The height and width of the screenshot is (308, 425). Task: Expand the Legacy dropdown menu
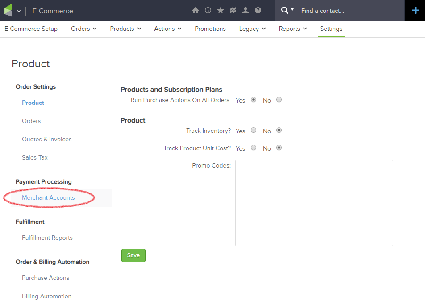point(252,29)
